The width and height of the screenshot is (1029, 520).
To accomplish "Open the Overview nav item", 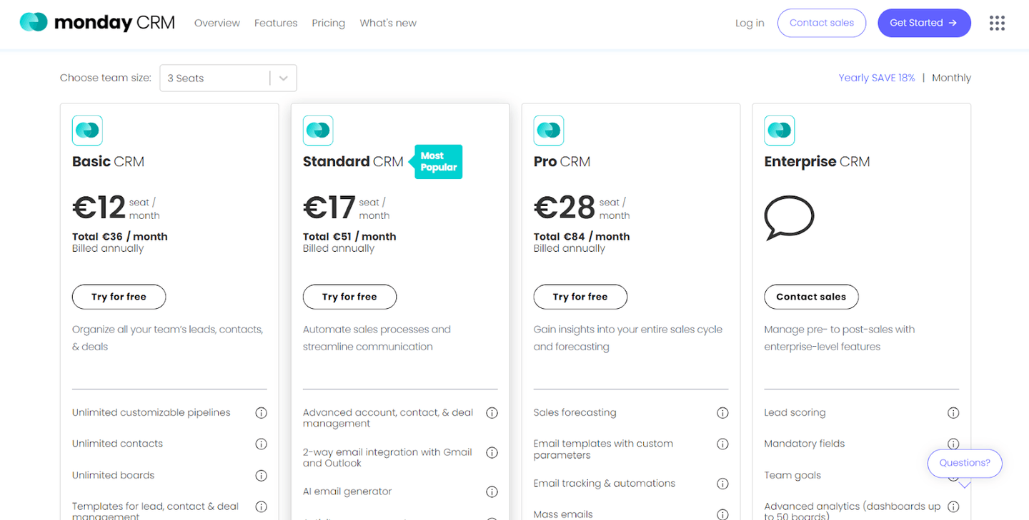I will 217,23.
